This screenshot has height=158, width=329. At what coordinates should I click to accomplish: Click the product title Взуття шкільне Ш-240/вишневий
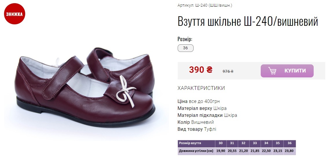click(x=248, y=21)
